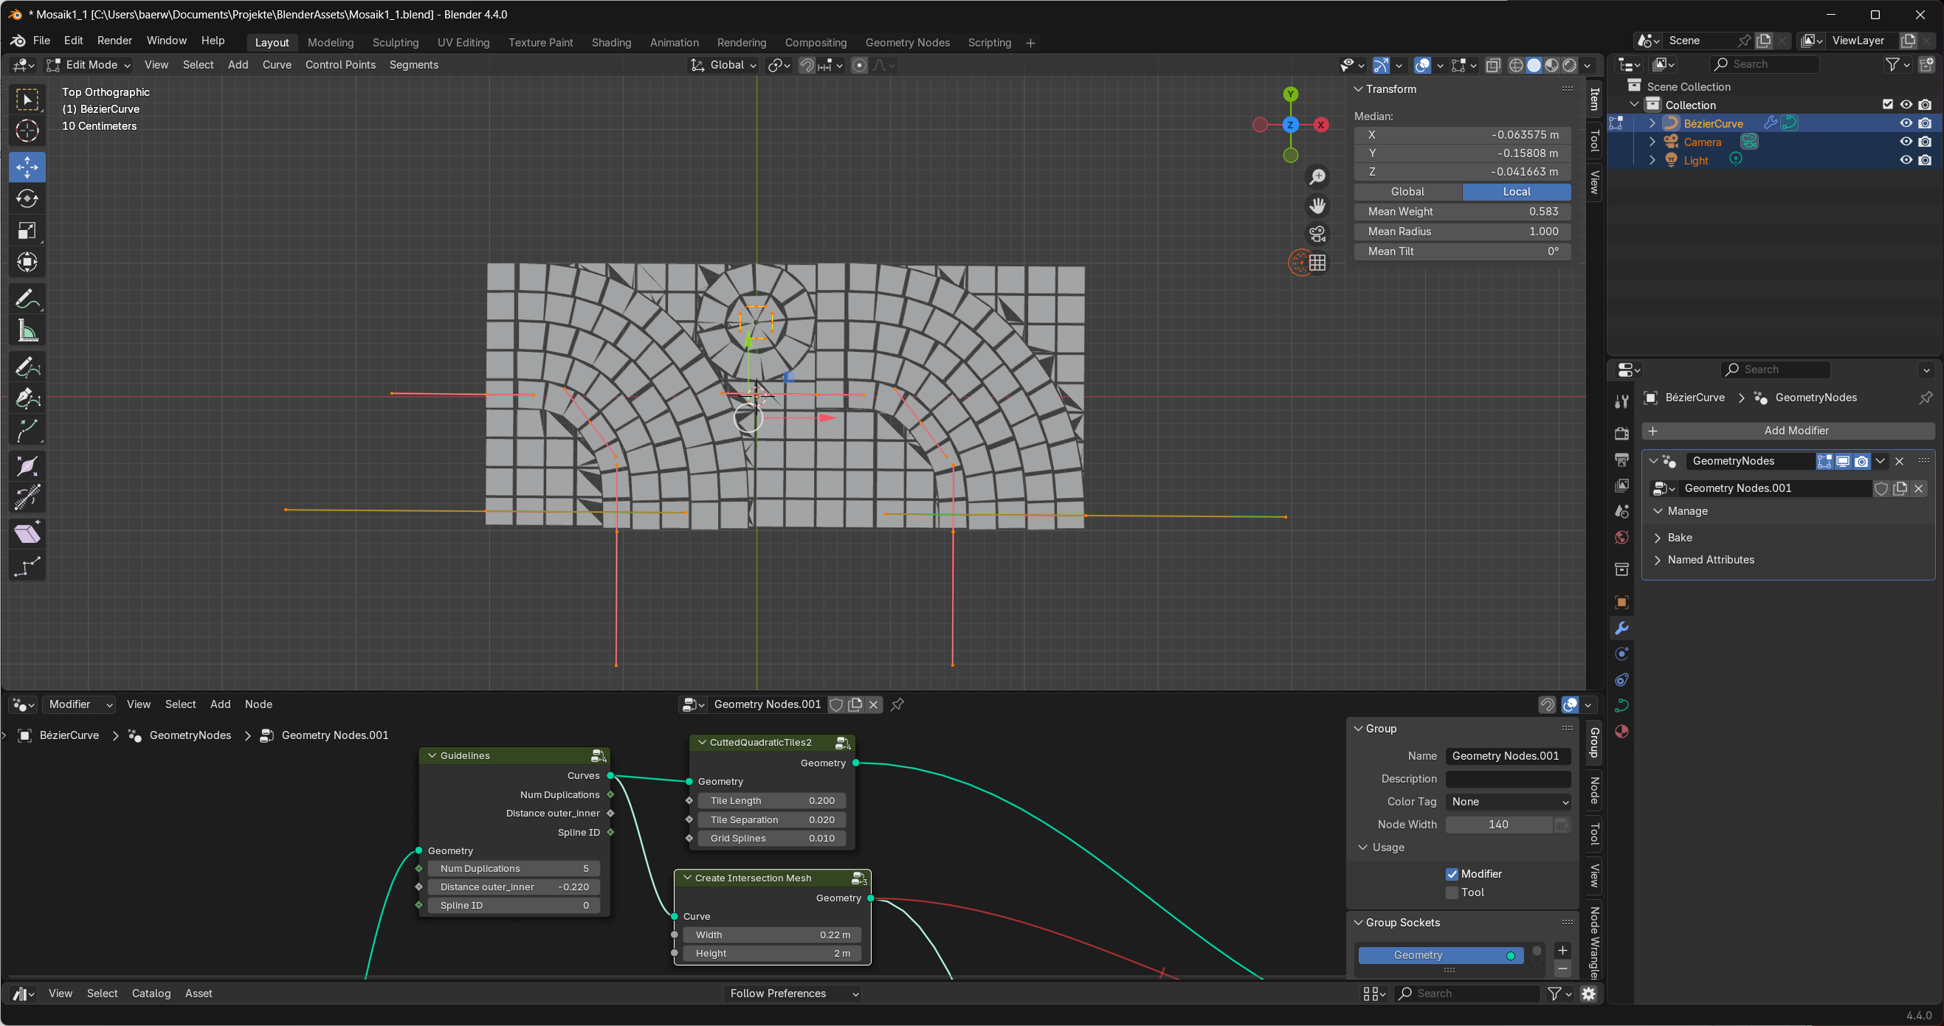
Task: Activate the Measure tool
Action: pos(27,331)
